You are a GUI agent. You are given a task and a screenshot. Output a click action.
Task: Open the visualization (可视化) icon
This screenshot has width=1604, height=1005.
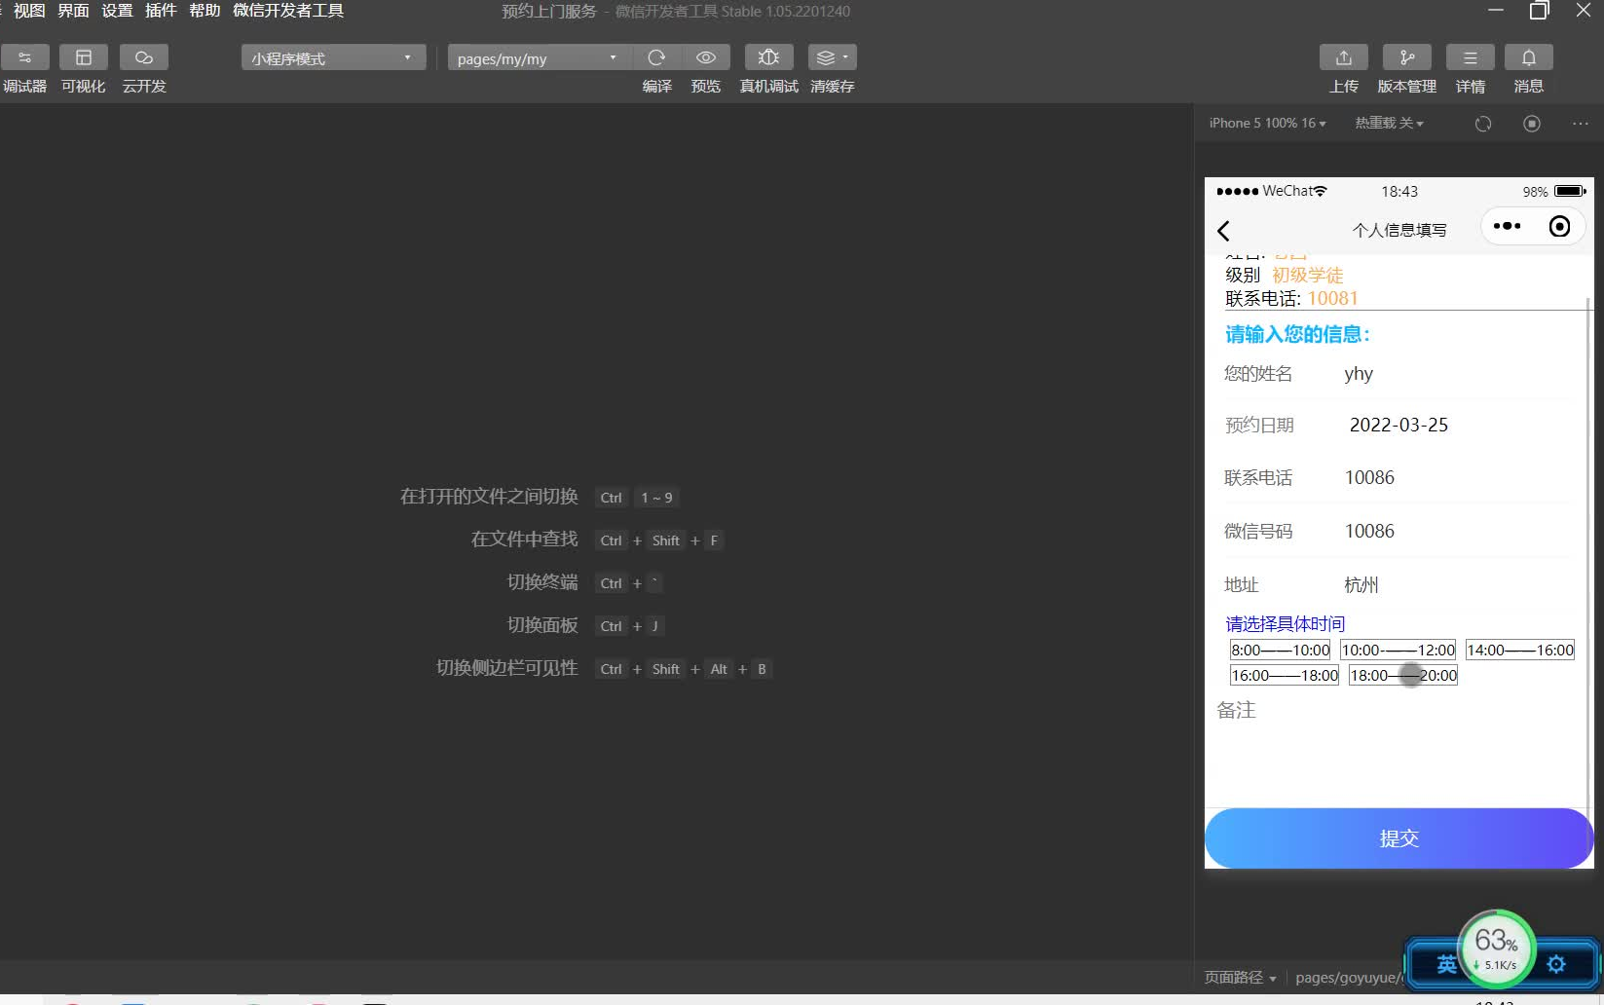point(84,57)
